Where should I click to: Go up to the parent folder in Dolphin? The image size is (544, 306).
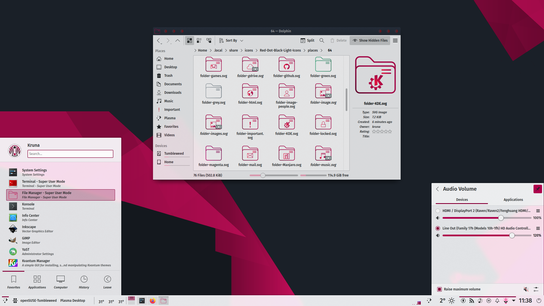click(178, 41)
